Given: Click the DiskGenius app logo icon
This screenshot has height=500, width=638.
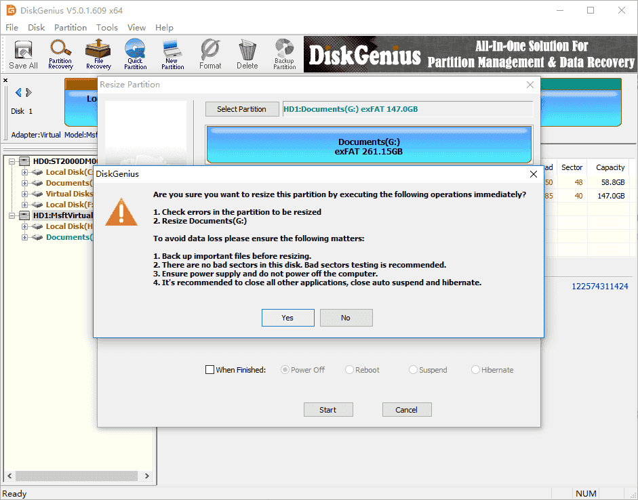Looking at the screenshot, I should point(11,10).
